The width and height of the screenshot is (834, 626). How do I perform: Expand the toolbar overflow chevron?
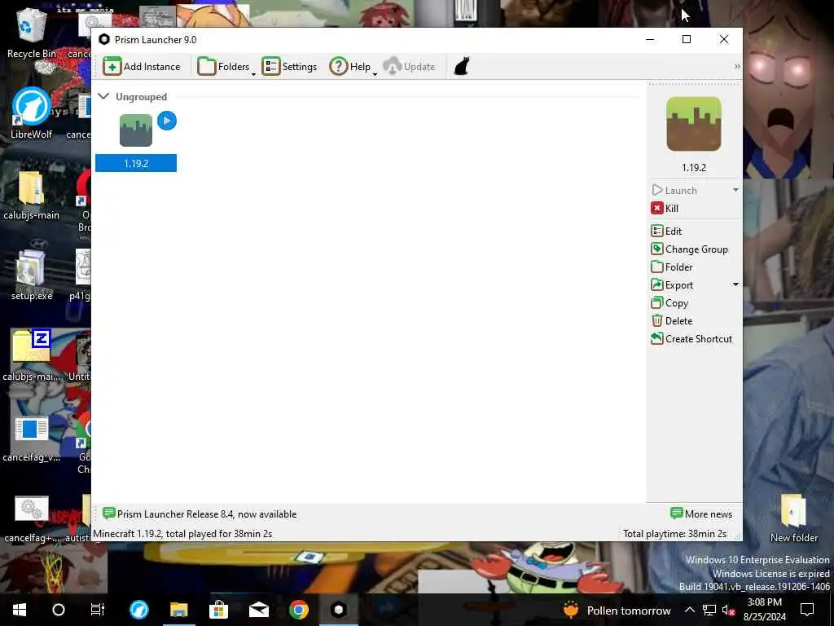736,67
